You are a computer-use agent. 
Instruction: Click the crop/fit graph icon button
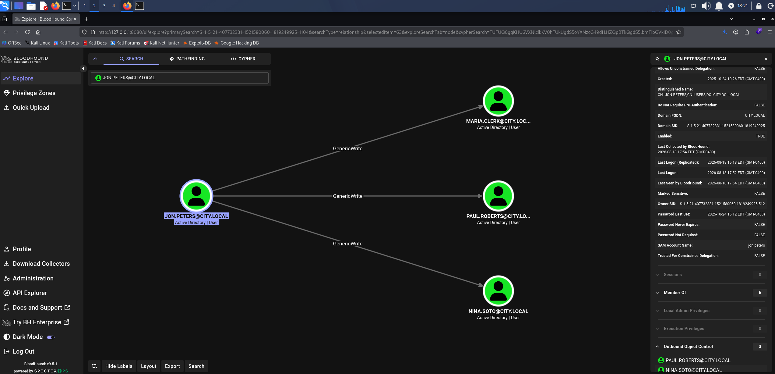click(x=94, y=366)
